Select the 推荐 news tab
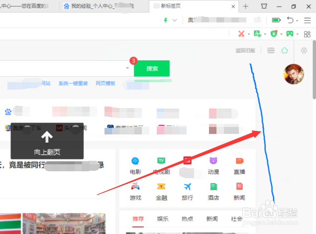Image resolution: width=316 pixels, height=234 pixels. 138,219
